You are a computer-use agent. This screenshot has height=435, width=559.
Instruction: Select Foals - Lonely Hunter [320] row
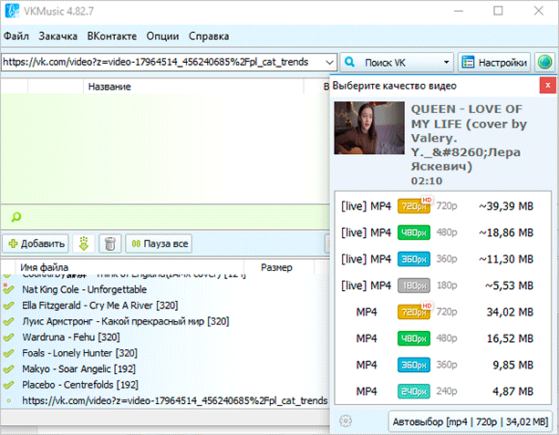164,353
